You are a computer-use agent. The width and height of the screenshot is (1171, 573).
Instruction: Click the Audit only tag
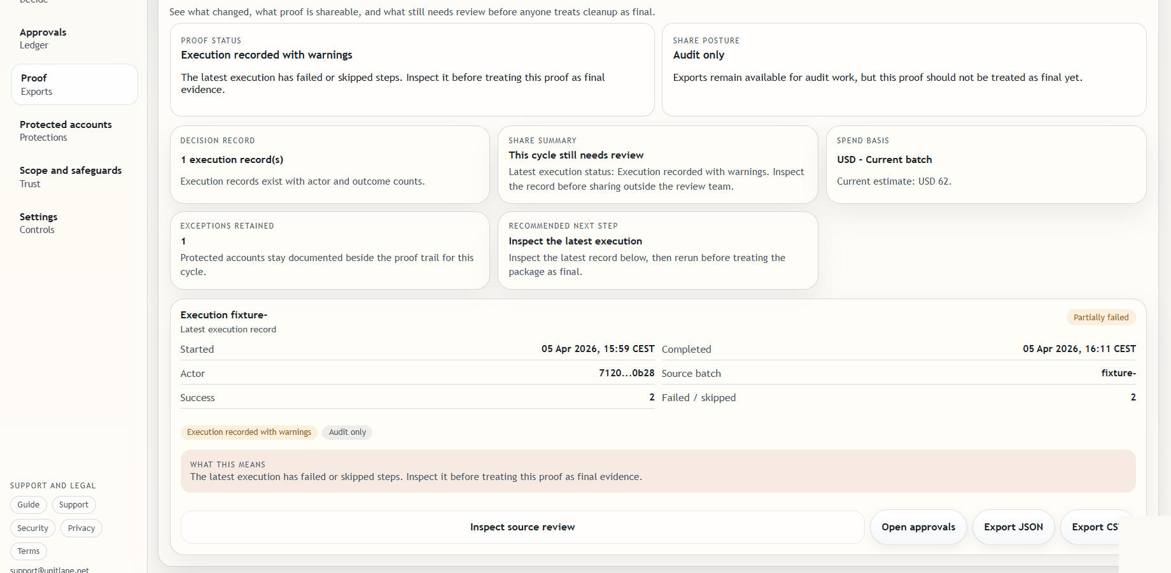[347, 432]
